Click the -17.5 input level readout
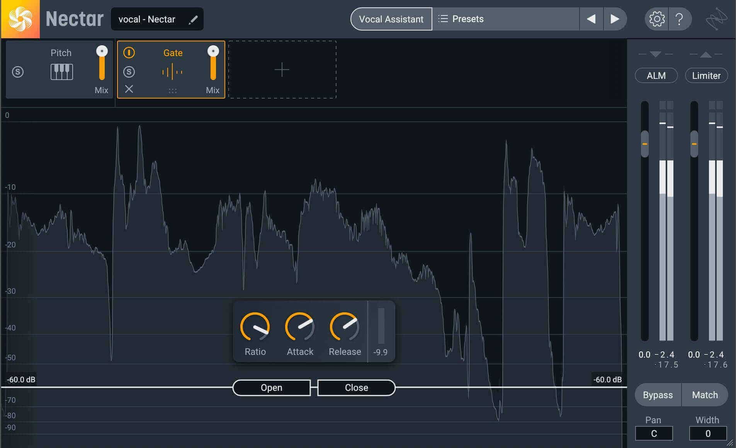This screenshot has width=736, height=448. pos(666,365)
